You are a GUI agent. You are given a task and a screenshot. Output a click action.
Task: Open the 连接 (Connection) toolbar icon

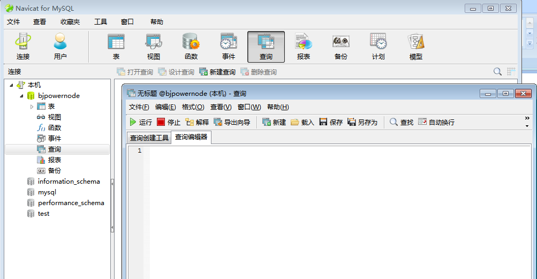point(23,47)
